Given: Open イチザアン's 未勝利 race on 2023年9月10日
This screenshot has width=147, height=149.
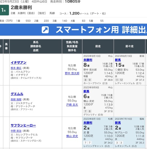Looking at the screenshot, I should pyautogui.click(x=88, y=60).
